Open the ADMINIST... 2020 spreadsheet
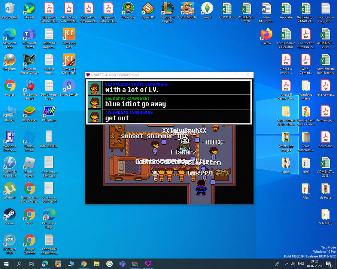The image size is (337, 269). click(x=246, y=12)
